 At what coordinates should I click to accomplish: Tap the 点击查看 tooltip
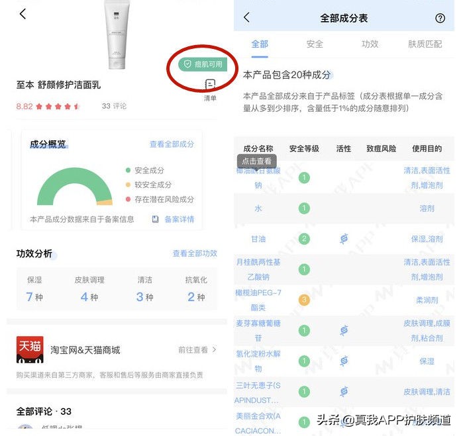[x=257, y=161]
